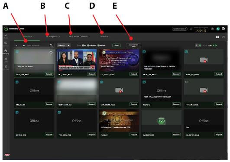Viewport: 230px width, 162px height.
Task: Click Request on the TVU logo card
Action: point(176,135)
